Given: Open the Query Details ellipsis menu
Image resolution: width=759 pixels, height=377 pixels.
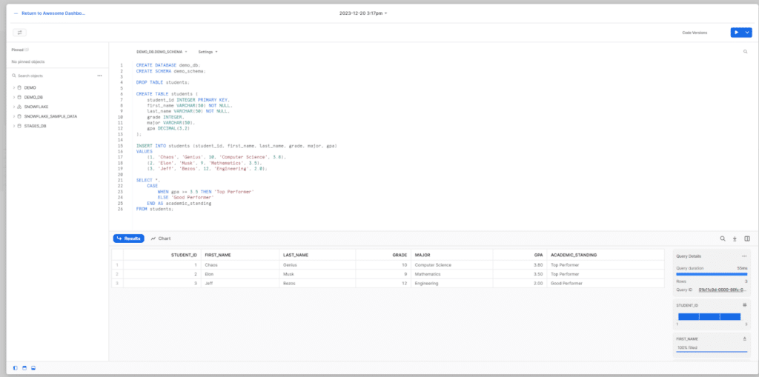Looking at the screenshot, I should tap(744, 256).
